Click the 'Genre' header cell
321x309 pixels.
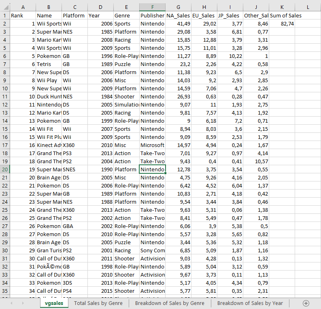127,15
